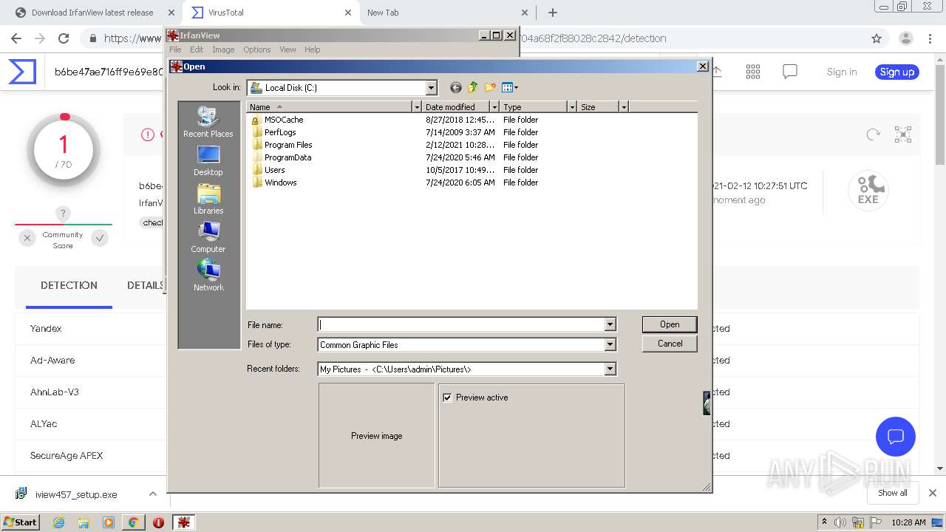The image size is (946, 532).
Task: Go back using Open dialog back arrow
Action: click(x=456, y=87)
